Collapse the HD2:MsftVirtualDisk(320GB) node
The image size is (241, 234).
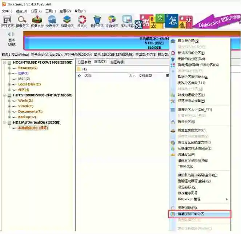tap(5, 123)
